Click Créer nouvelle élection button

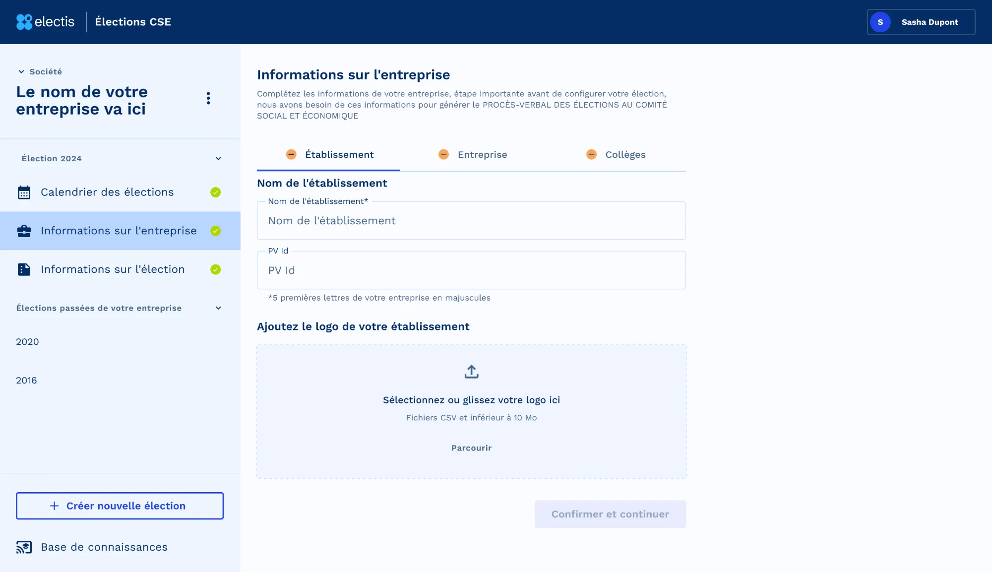(120, 506)
